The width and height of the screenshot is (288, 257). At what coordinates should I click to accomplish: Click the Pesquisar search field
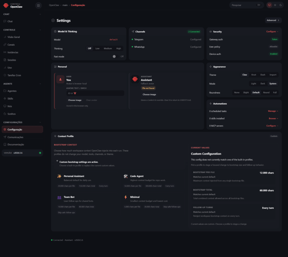click(246, 5)
